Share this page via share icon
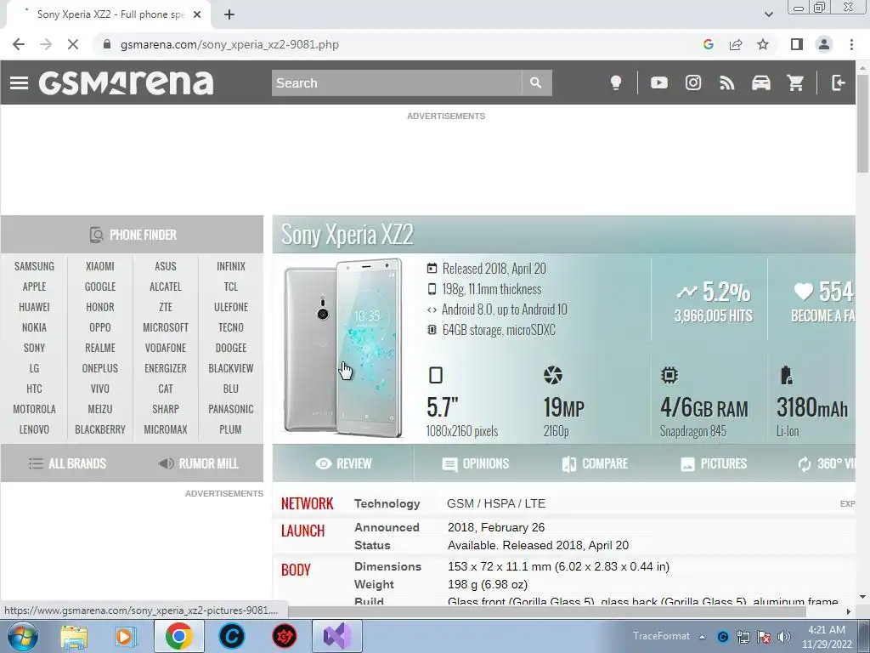 (x=736, y=44)
